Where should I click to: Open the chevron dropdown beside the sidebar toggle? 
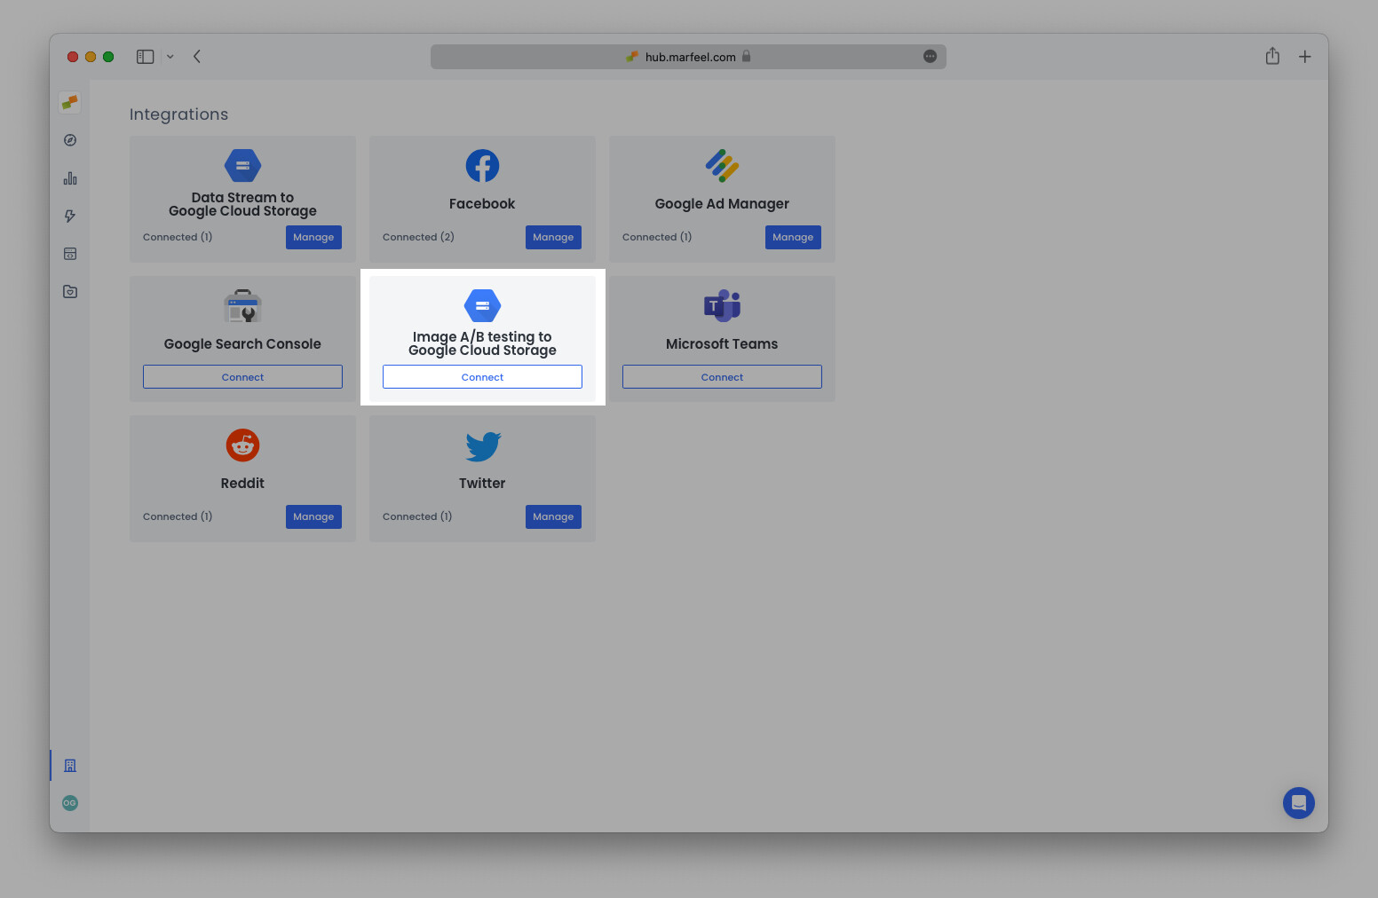click(x=170, y=56)
